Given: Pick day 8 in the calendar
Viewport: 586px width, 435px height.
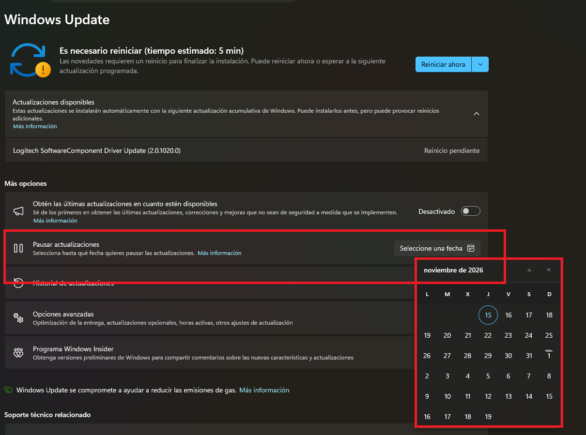Looking at the screenshot, I should pyautogui.click(x=549, y=376).
